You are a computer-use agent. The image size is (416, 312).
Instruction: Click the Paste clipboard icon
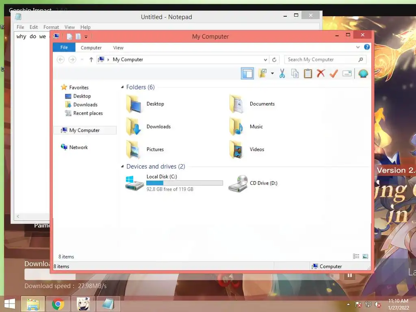coord(308,73)
